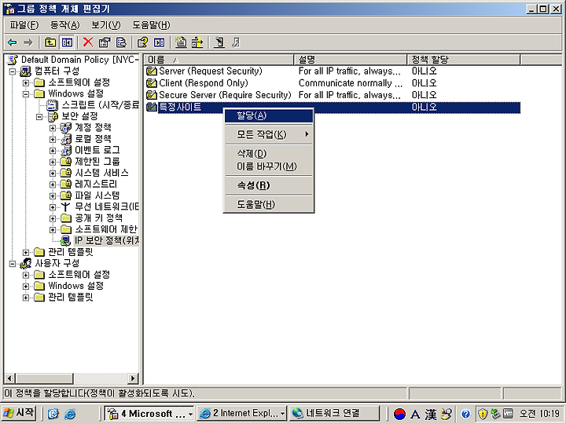Select the 시스템 서비스 tree item

101,173
